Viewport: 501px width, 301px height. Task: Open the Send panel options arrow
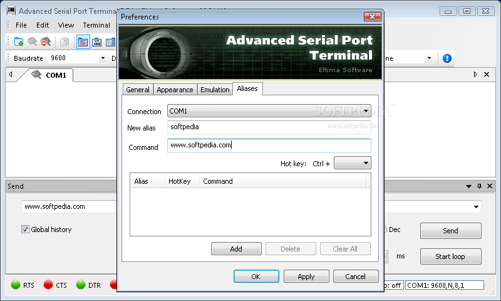468,186
